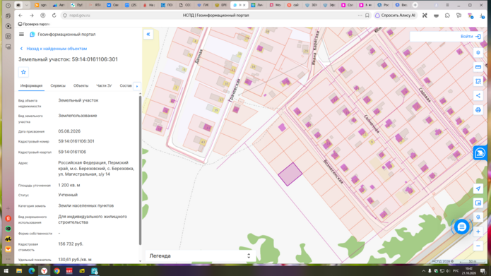
Task: Open File Explorer from the taskbar
Action: point(19,271)
